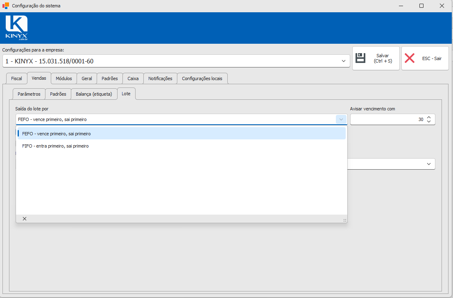The image size is (453, 298).
Task: Click the Avisar vencimento com label
Action: click(x=372, y=109)
